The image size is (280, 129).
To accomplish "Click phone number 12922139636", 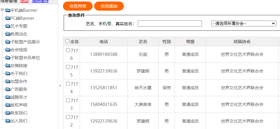I will [104, 121].
